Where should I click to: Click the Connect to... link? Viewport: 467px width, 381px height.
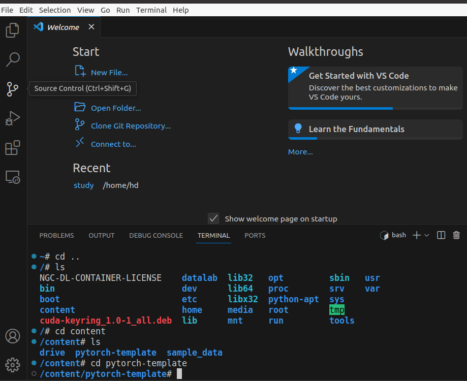point(113,144)
